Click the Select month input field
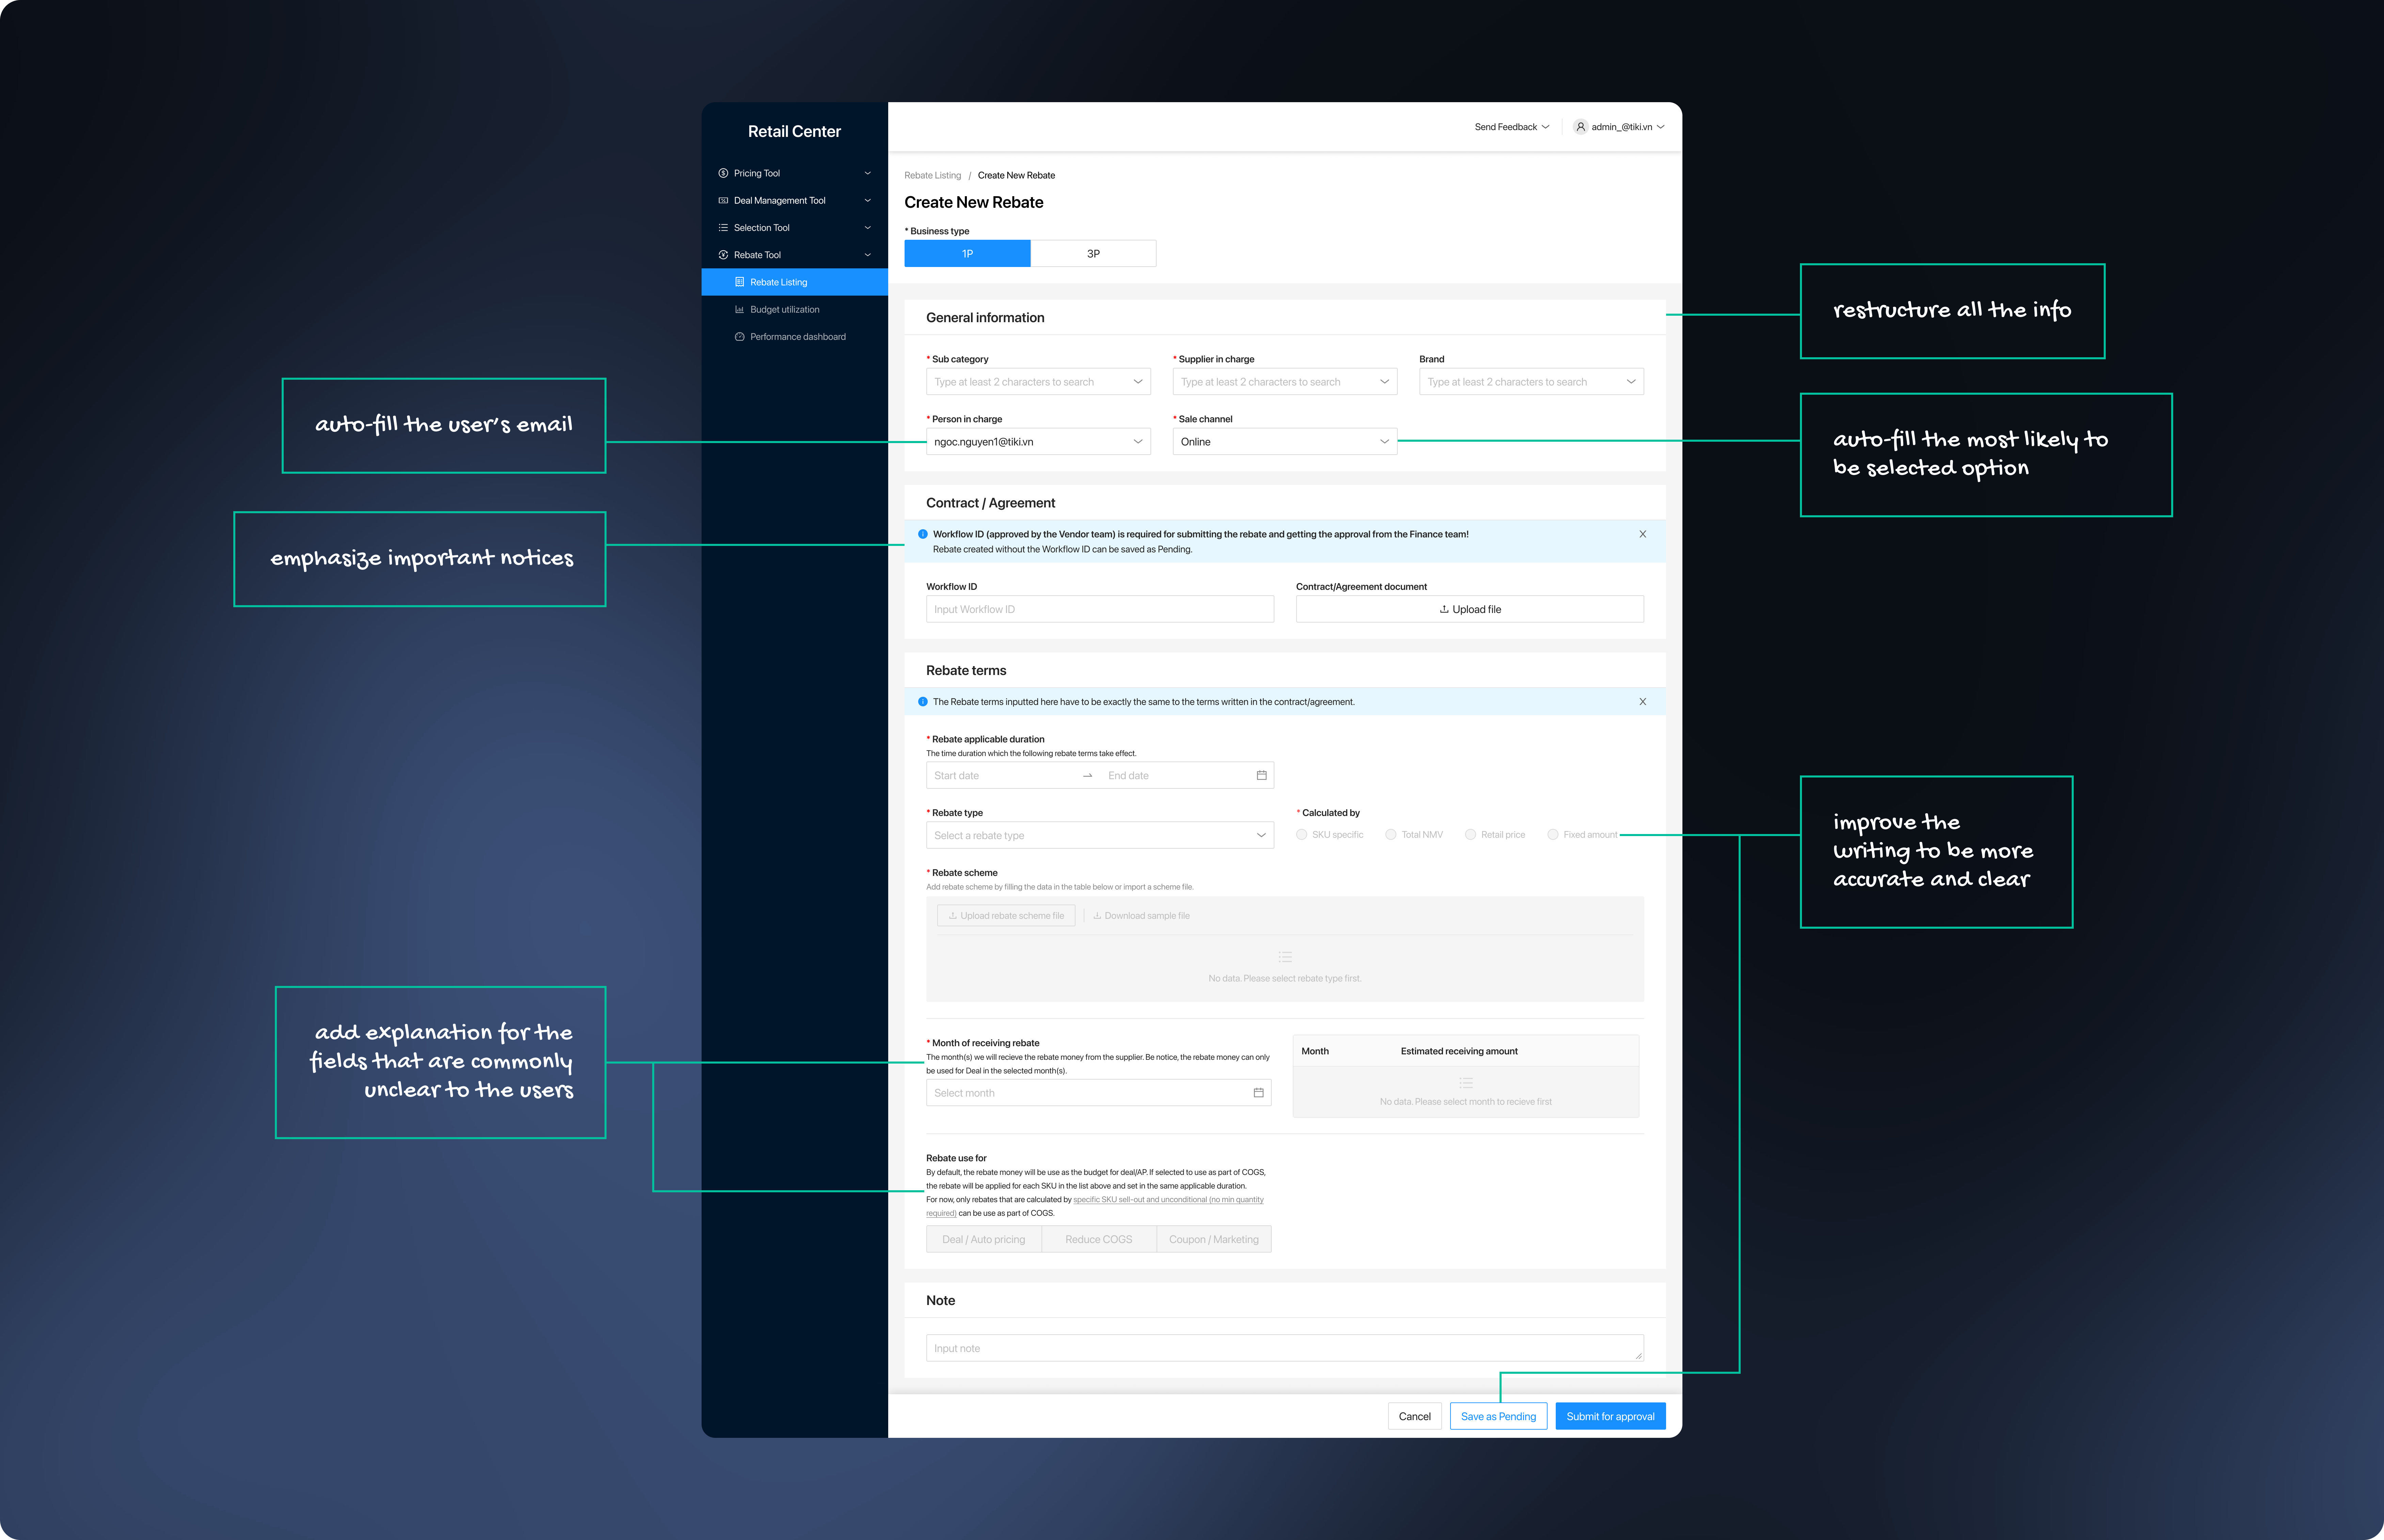The image size is (2384, 1540). 1099,1093
